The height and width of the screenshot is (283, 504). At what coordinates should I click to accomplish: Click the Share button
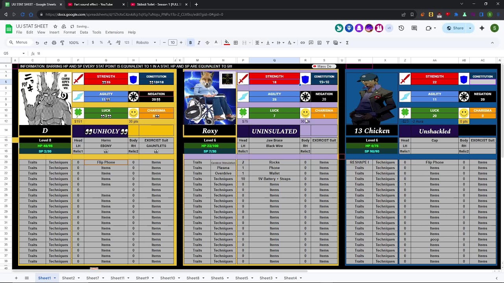[455, 28]
